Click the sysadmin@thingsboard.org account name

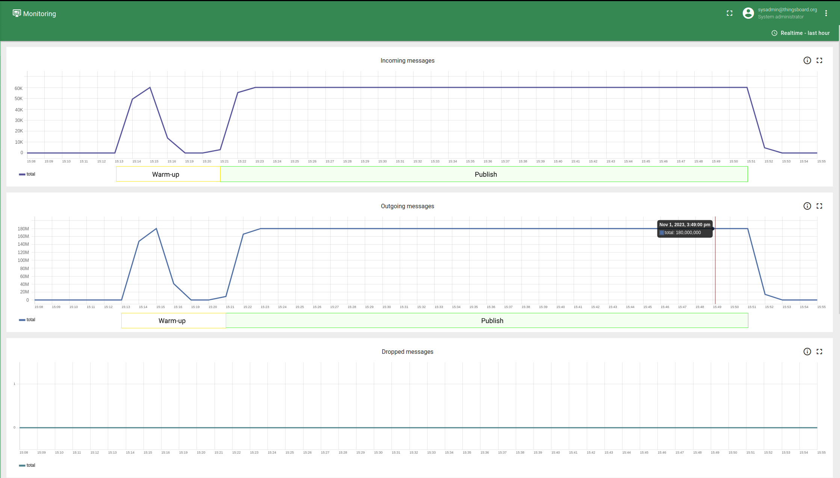tap(787, 10)
